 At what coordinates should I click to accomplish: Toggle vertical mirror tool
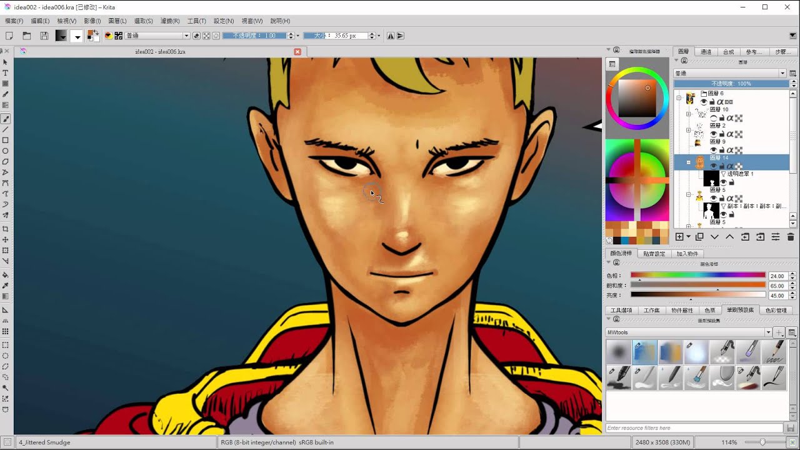(x=400, y=36)
